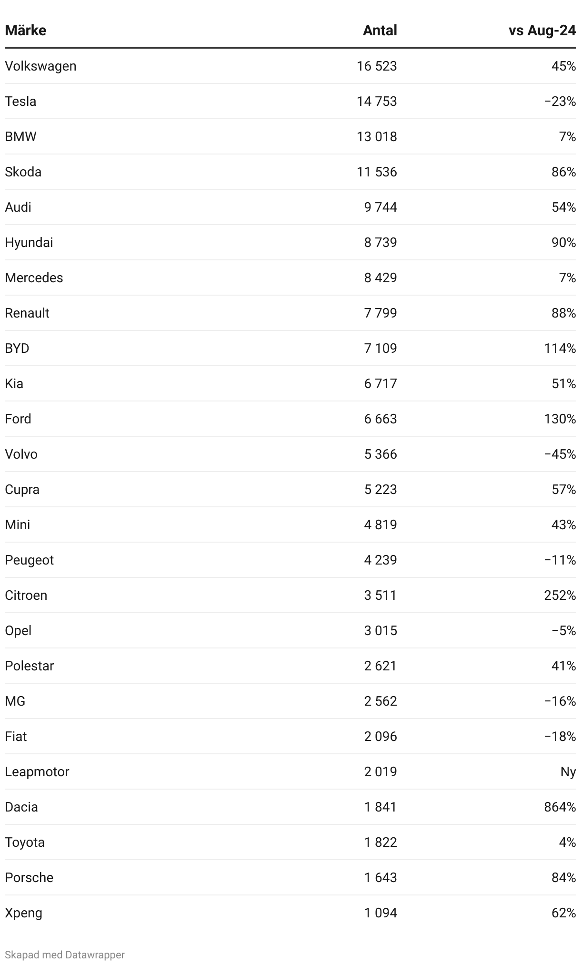
Task: Select the Xpeng count 1 094
Action: 381,913
